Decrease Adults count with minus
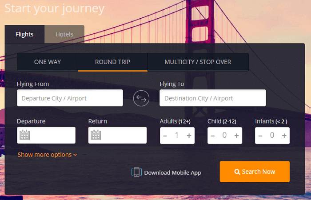This screenshot has width=311, height=200. coord(165,136)
